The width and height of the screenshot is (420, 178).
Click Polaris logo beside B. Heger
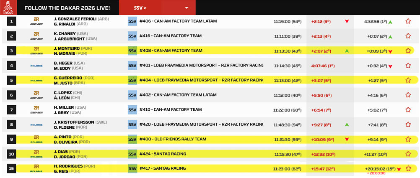[36, 66]
